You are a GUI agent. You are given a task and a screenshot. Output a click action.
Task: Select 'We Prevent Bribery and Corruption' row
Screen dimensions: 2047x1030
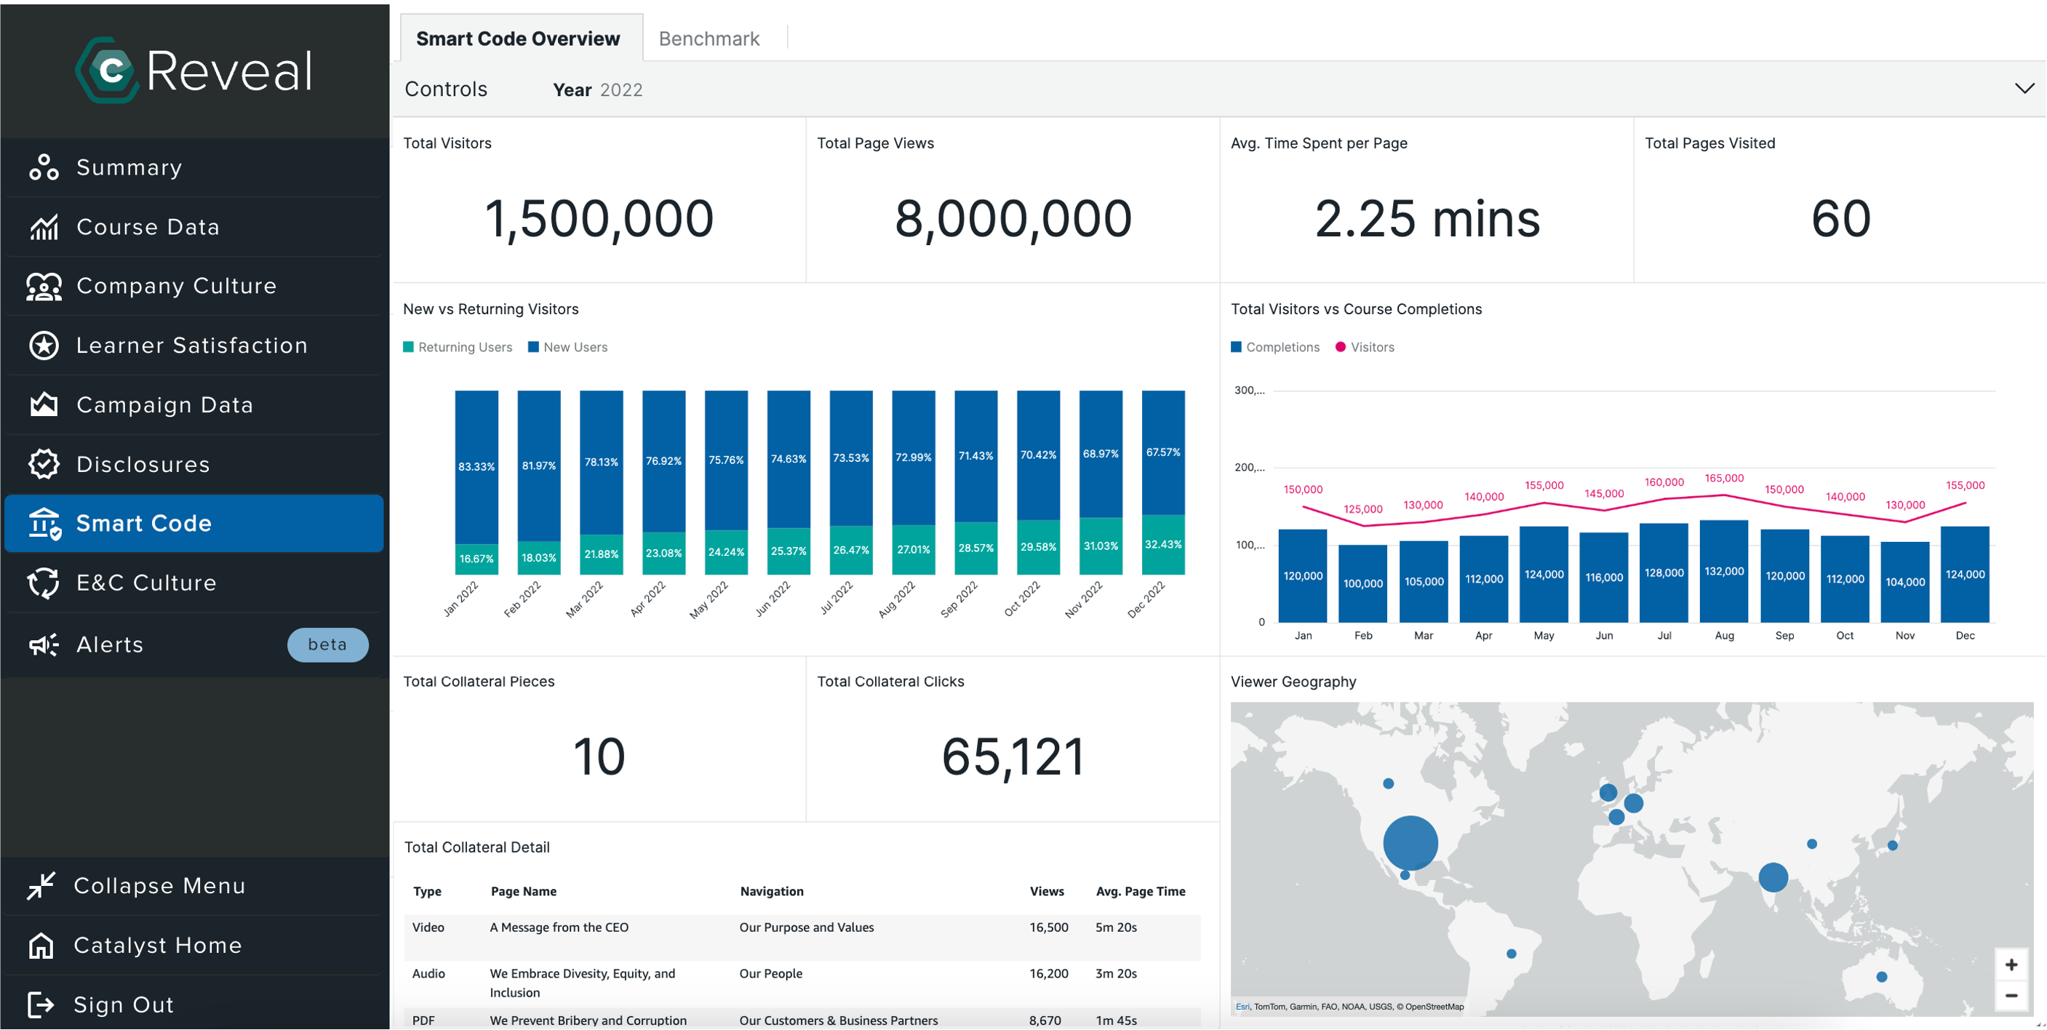click(x=802, y=1020)
